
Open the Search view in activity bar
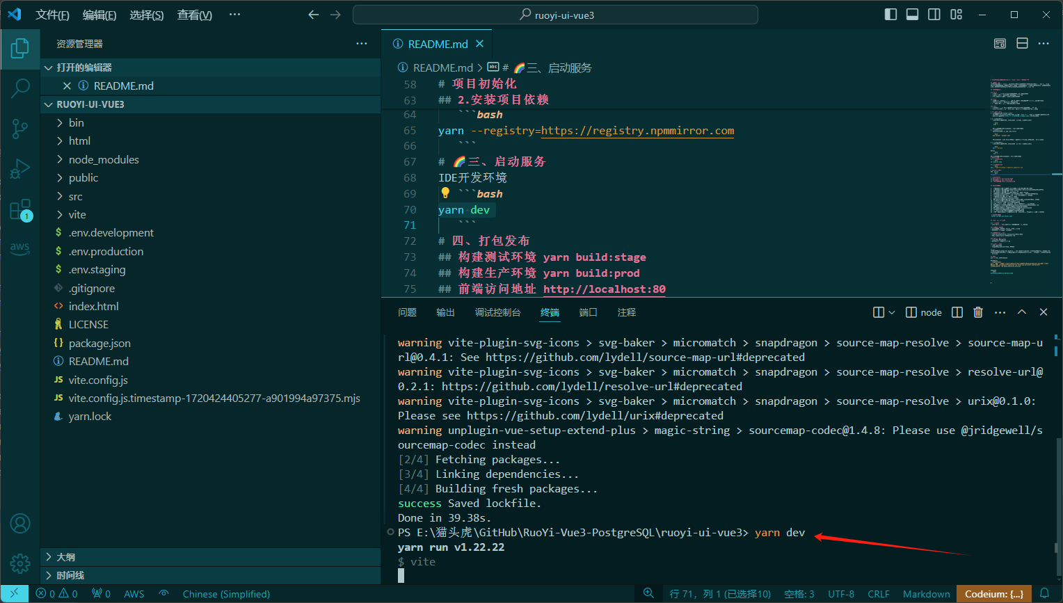20,88
